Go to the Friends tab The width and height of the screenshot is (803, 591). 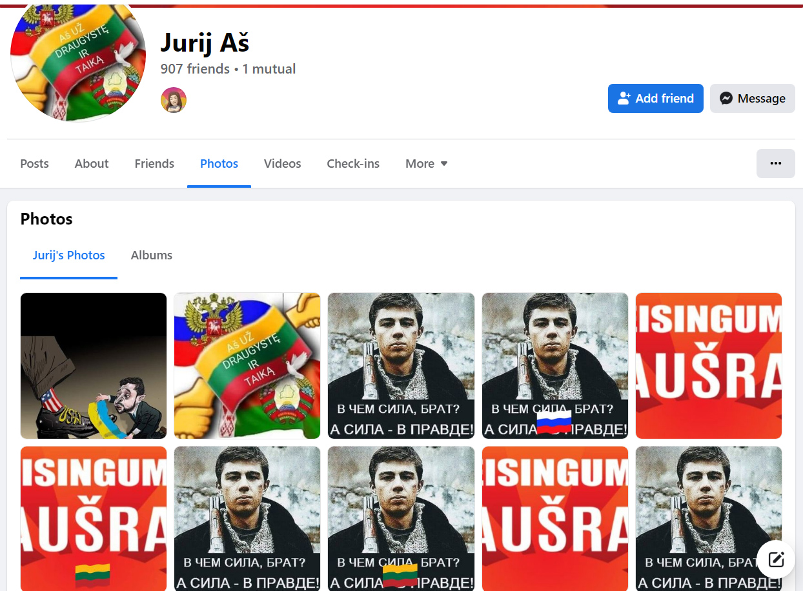154,164
